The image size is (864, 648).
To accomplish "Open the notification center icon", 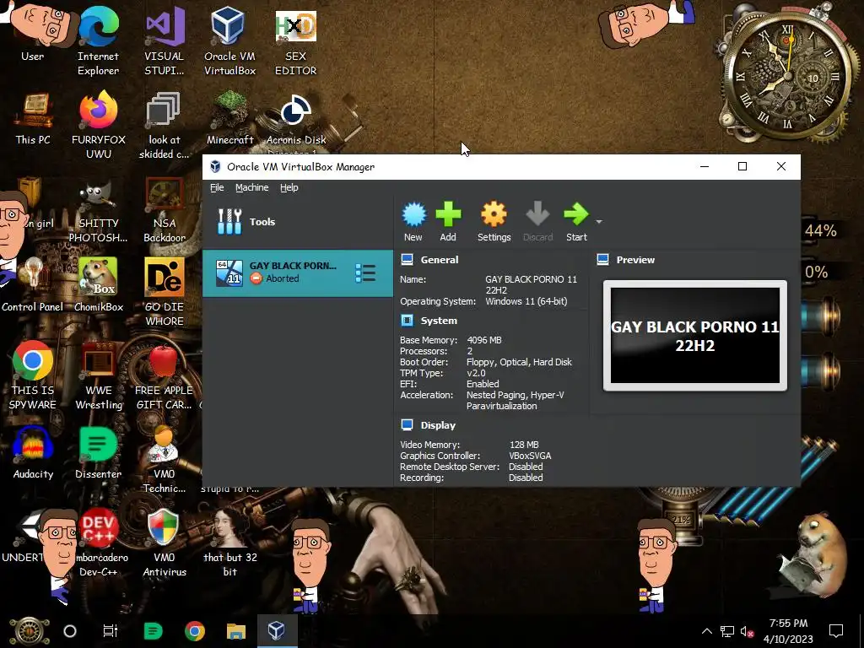I will click(836, 631).
